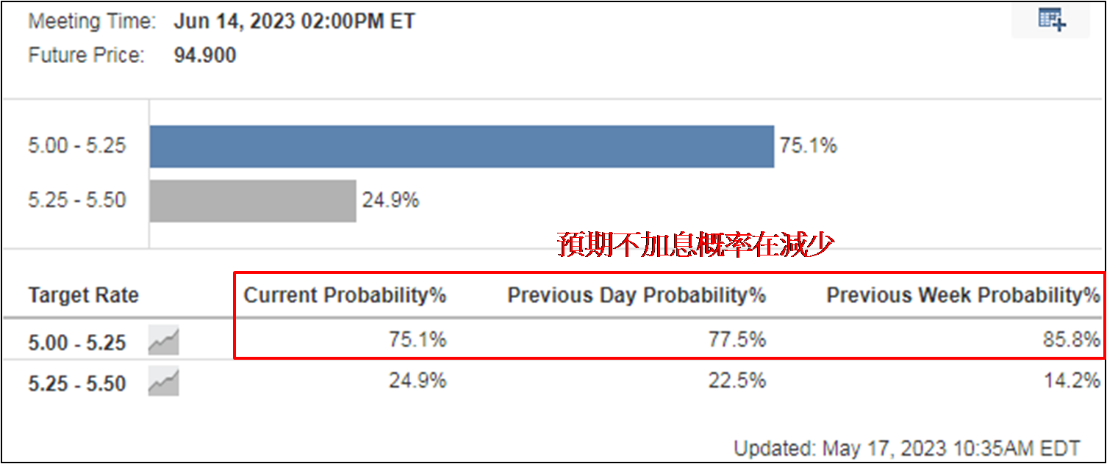Screen dimensions: 1107x464
Task: Select the 5.25 - 5.50 table row label
Action: click(77, 383)
